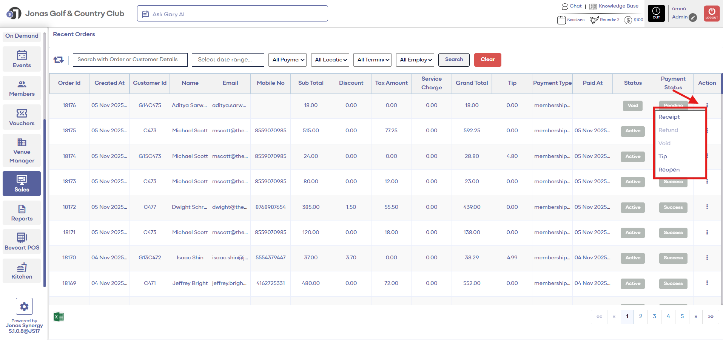Go to page 2 of orders
Viewport: 723px width, 340px height.
(x=641, y=317)
